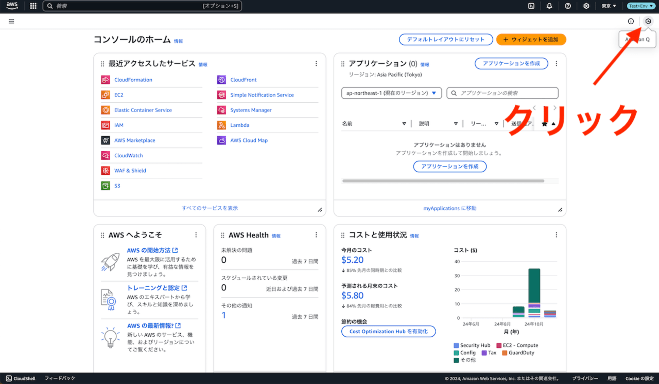659x384 pixels.
Task: Click the CloudFormation service icon
Action: 105,80
